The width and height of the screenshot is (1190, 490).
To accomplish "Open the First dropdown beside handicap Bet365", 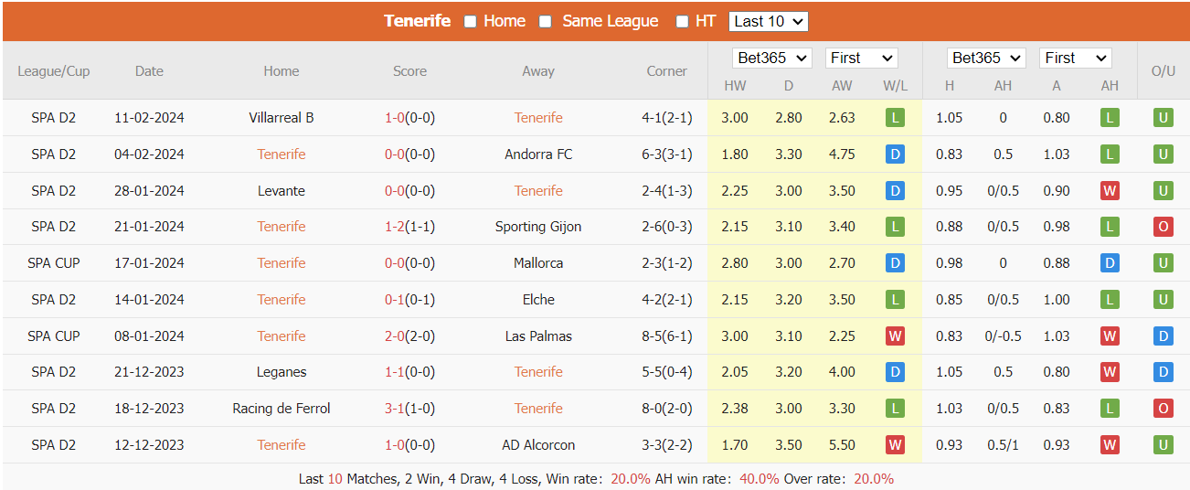I will 1075,58.
